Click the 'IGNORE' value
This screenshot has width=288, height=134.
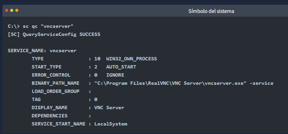(x=115, y=75)
